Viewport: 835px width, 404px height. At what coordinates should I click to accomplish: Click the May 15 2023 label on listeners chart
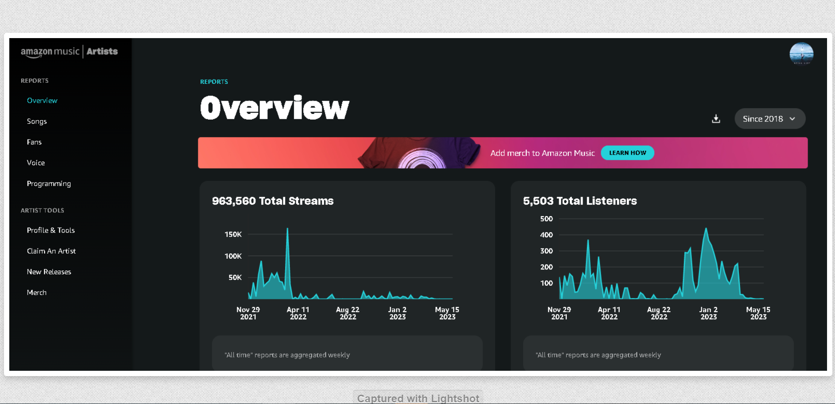[758, 313]
